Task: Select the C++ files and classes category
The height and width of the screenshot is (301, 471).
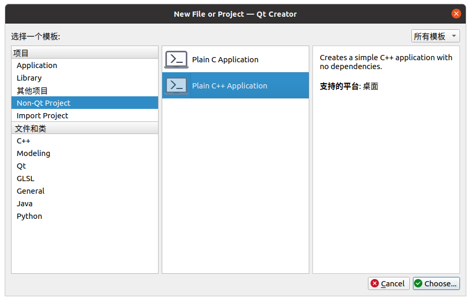Action: pyautogui.click(x=85, y=141)
